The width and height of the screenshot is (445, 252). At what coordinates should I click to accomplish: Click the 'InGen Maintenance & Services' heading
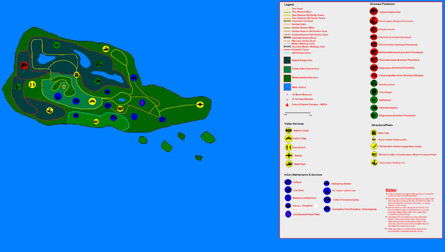[x=303, y=175]
